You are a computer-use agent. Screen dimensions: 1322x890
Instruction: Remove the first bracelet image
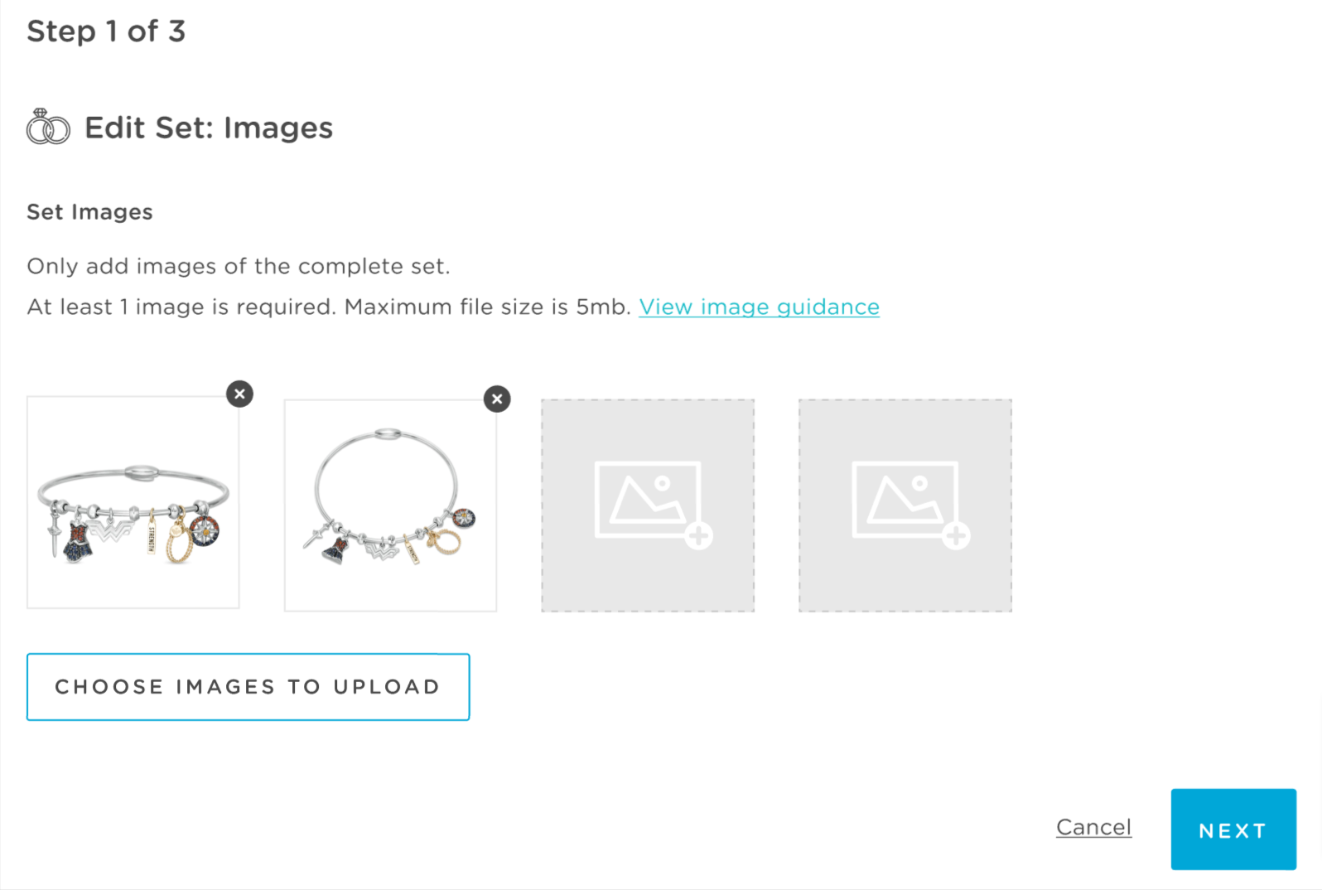pyautogui.click(x=240, y=394)
